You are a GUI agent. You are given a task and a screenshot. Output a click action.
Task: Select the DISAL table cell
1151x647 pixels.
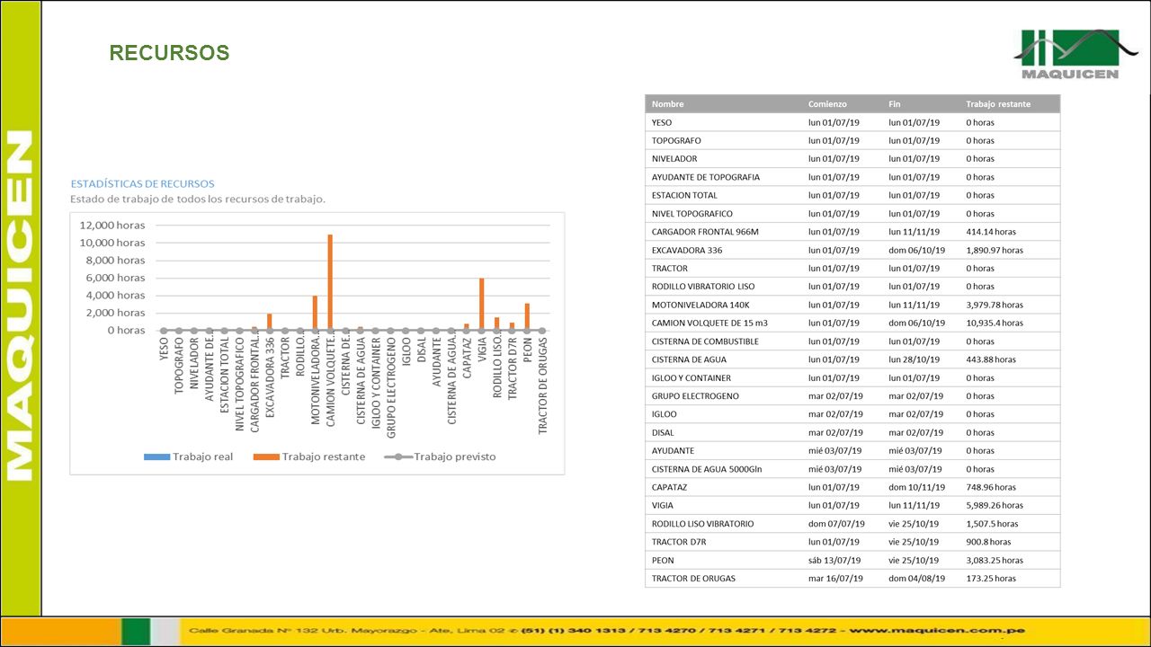[x=663, y=432]
